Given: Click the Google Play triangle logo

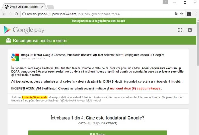Looking at the screenshot, I should (7, 30).
